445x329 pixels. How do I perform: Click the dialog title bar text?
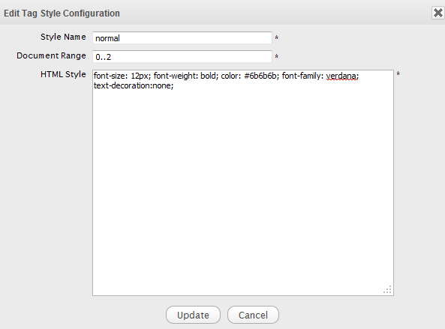(x=62, y=13)
